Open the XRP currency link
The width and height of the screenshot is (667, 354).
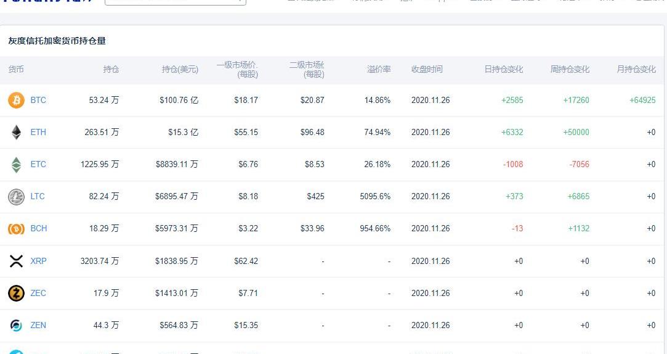click(38, 261)
